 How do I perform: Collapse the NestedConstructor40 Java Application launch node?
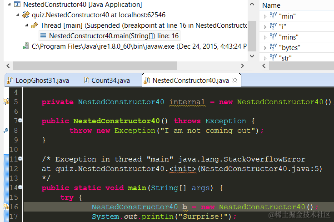[9, 4]
